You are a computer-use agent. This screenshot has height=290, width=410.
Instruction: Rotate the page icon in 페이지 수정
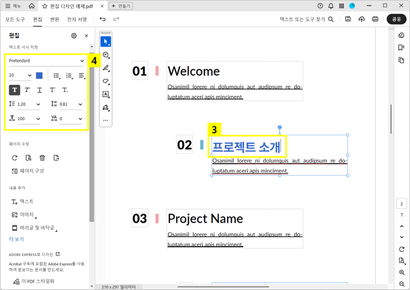tap(15, 158)
